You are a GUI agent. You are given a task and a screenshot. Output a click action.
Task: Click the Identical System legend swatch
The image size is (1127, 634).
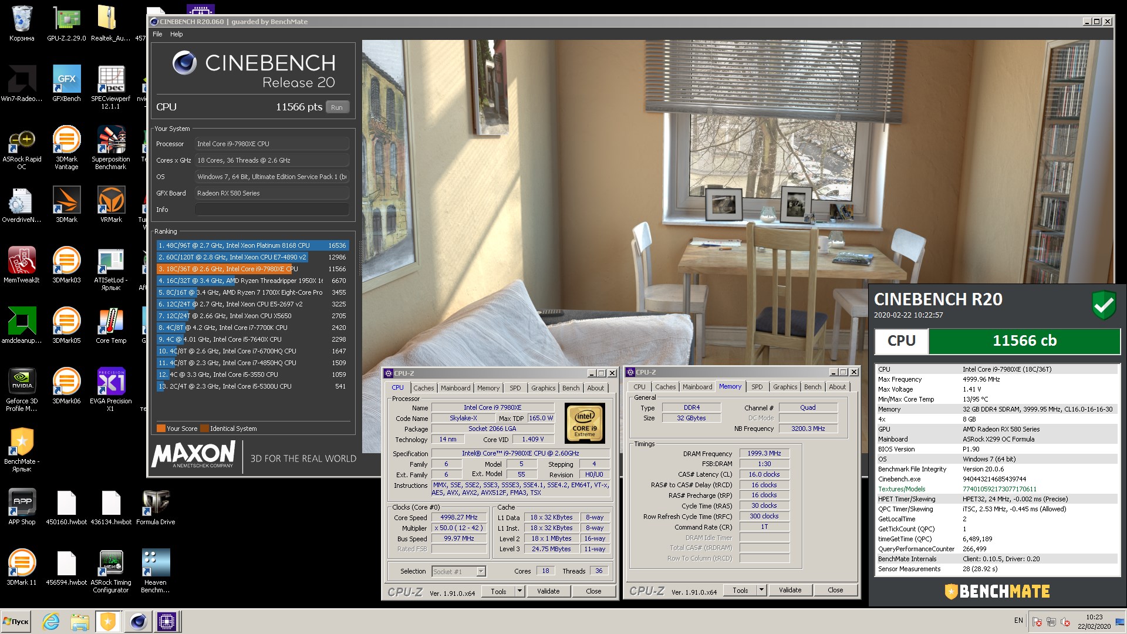point(204,429)
